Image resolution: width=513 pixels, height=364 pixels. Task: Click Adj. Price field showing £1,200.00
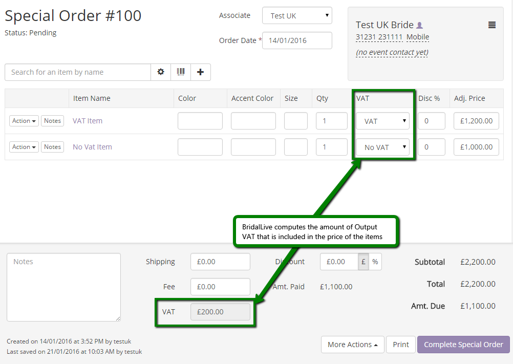click(x=476, y=121)
